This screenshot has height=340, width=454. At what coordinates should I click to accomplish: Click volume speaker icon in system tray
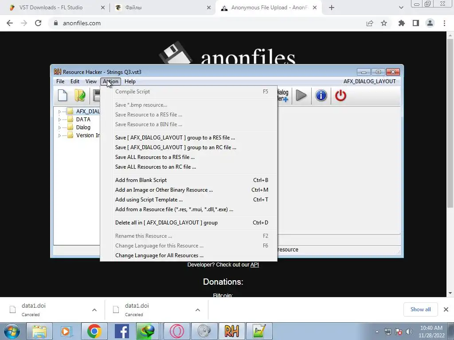click(409, 332)
